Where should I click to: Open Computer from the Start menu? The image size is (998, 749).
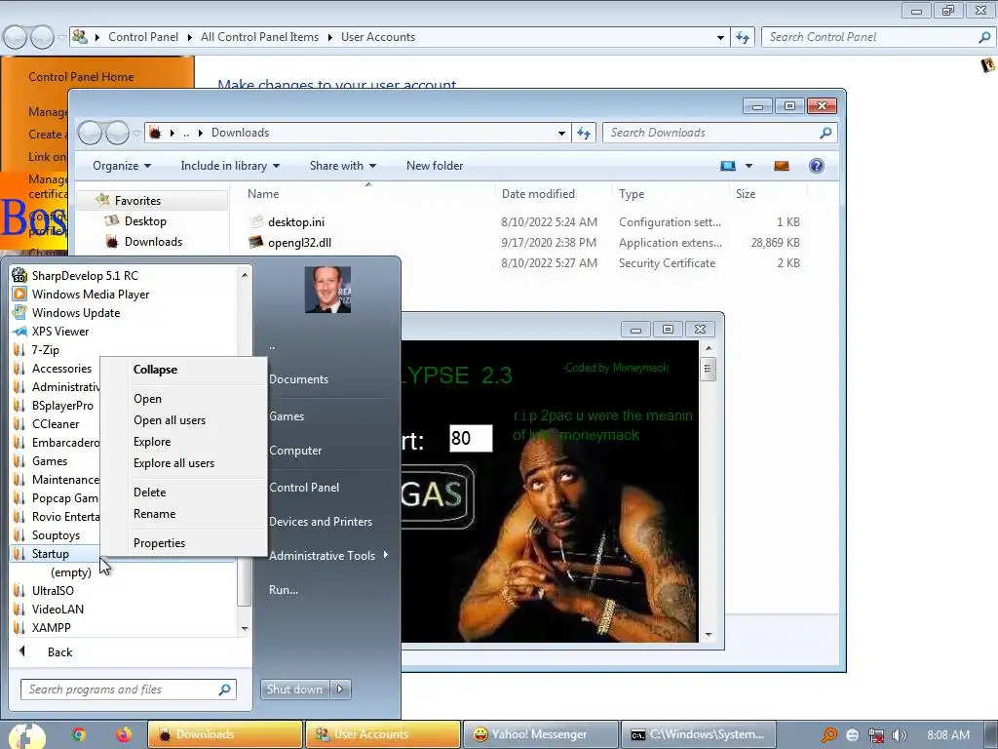(295, 451)
